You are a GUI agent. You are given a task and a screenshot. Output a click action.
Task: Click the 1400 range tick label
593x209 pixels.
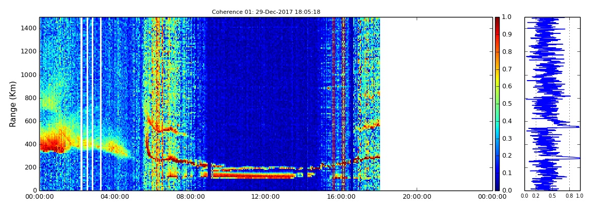29,28
